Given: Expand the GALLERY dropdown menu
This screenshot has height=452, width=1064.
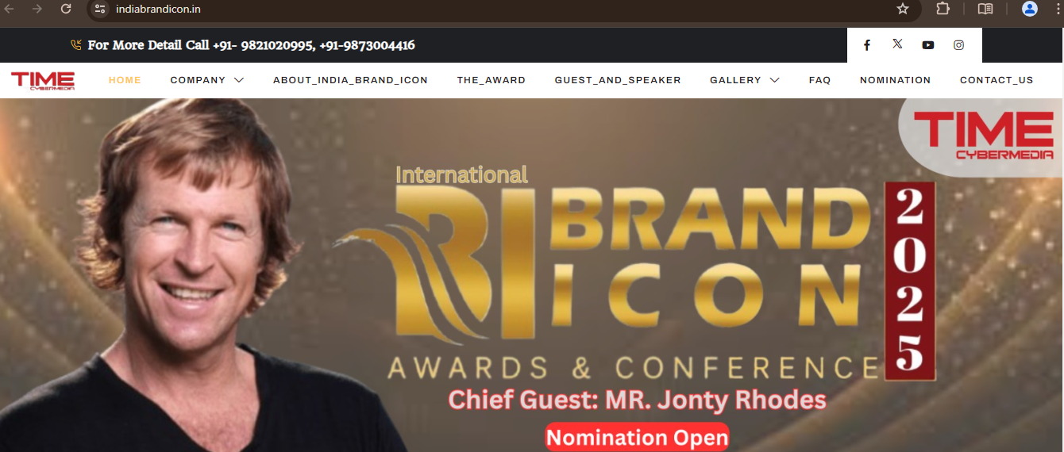Looking at the screenshot, I should [x=744, y=80].
